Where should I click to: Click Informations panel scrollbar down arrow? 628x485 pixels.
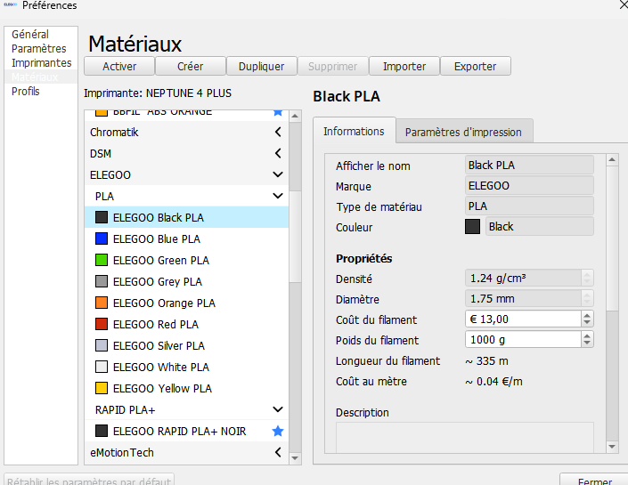(x=612, y=446)
